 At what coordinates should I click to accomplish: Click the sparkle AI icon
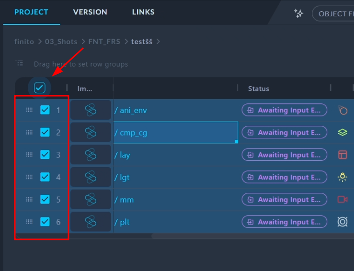point(298,13)
